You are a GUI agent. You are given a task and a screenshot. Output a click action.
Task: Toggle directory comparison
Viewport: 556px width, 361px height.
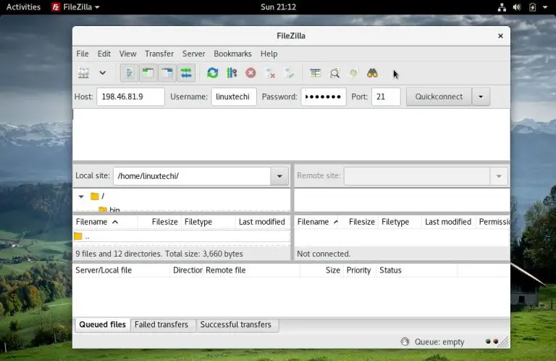334,73
